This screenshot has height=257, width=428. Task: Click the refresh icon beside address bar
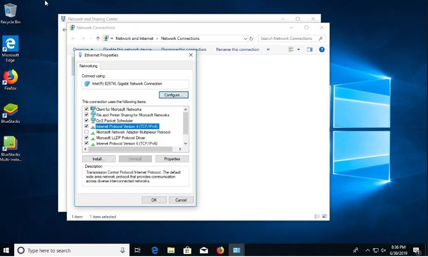pyautogui.click(x=251, y=38)
